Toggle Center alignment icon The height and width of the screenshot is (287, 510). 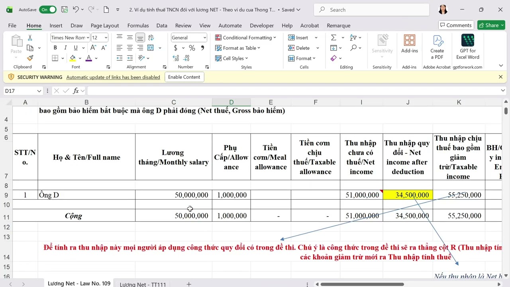click(129, 48)
